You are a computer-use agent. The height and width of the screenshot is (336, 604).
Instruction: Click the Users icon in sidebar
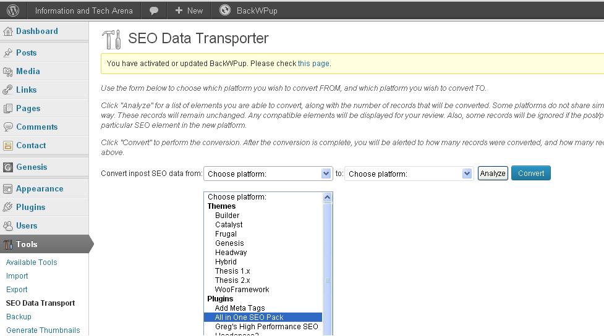[x=8, y=226]
